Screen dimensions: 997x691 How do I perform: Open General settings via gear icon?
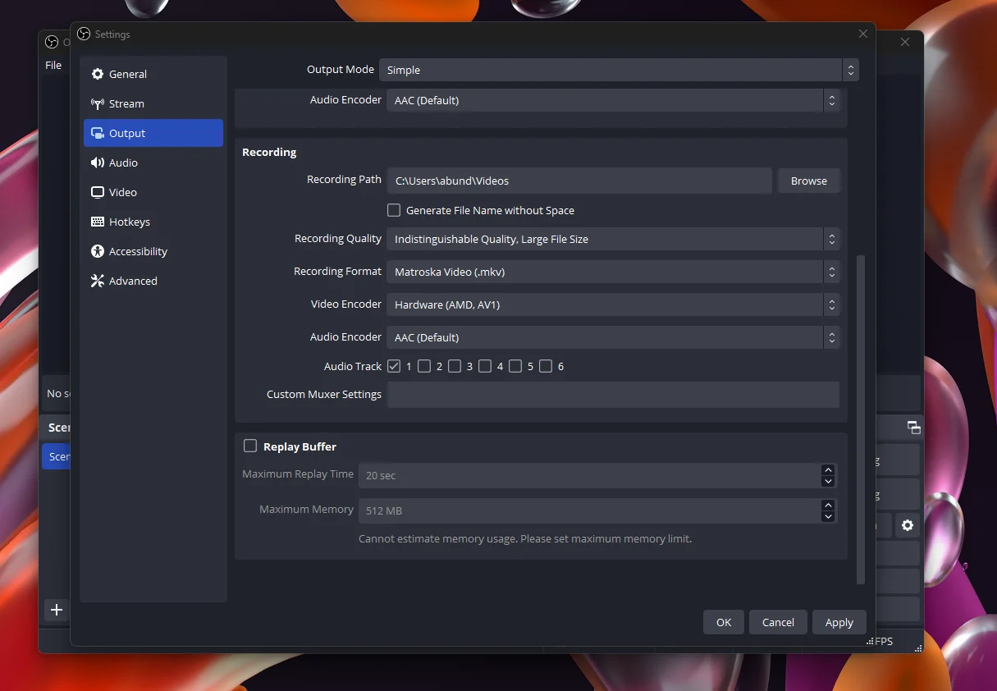(x=98, y=74)
